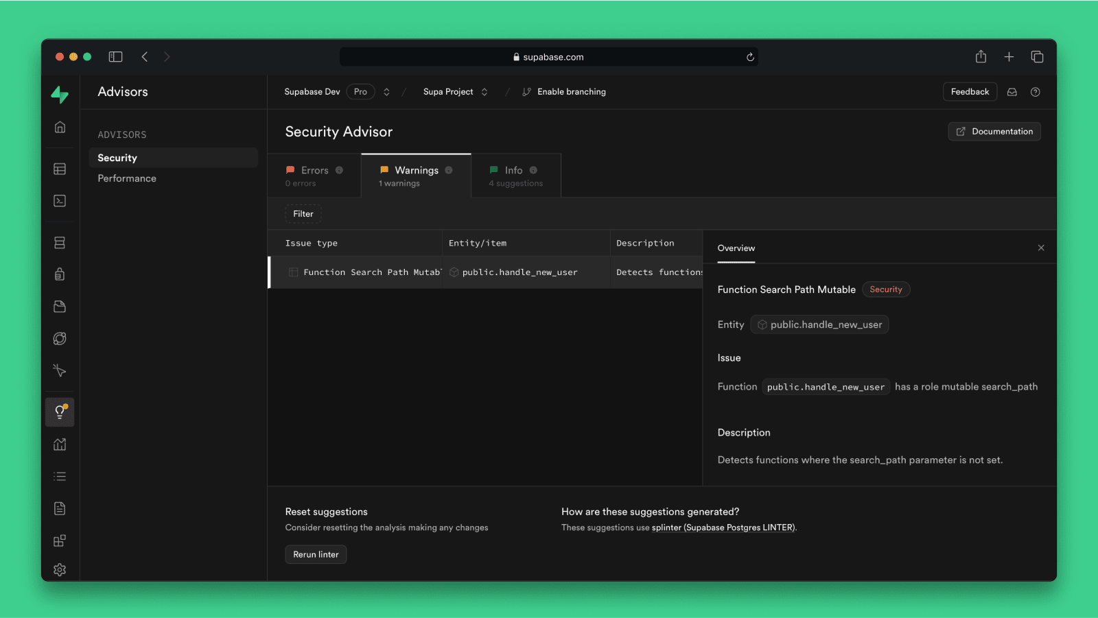Image resolution: width=1098 pixels, height=618 pixels.
Task: Click the help question mark icon
Action: [1035, 92]
